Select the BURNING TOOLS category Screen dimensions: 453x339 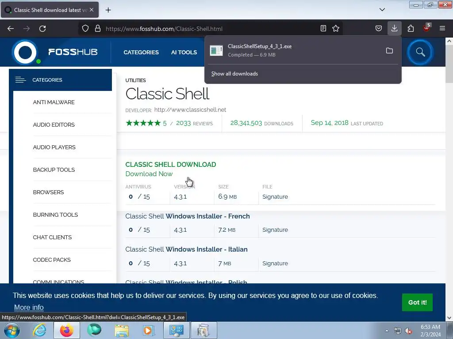point(55,215)
